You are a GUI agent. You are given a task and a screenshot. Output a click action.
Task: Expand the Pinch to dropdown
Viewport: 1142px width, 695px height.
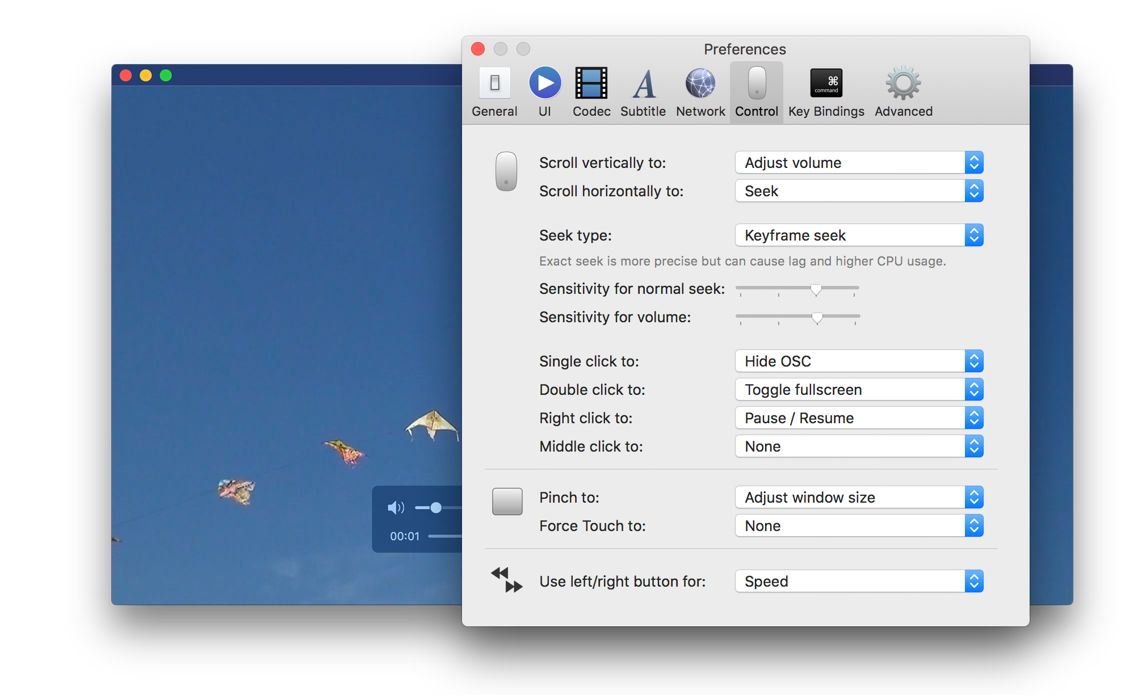pyautogui.click(x=859, y=498)
